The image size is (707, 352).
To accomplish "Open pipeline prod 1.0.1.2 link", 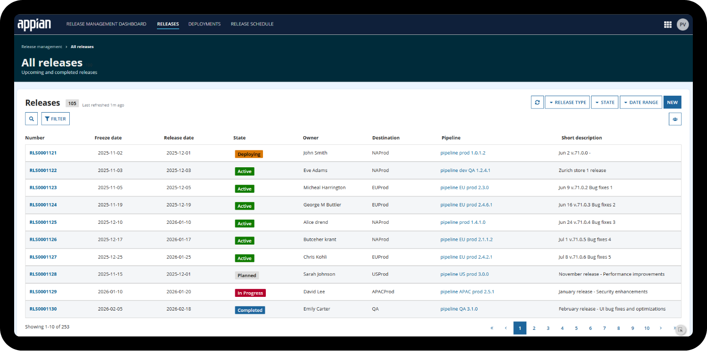I will tap(463, 153).
